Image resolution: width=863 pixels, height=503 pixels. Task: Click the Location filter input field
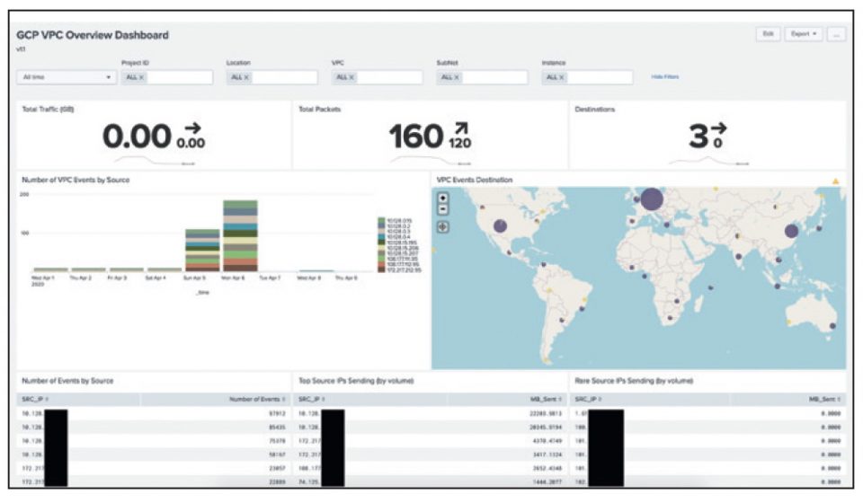tap(271, 77)
